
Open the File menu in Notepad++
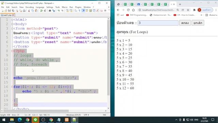click(x=2, y=7)
